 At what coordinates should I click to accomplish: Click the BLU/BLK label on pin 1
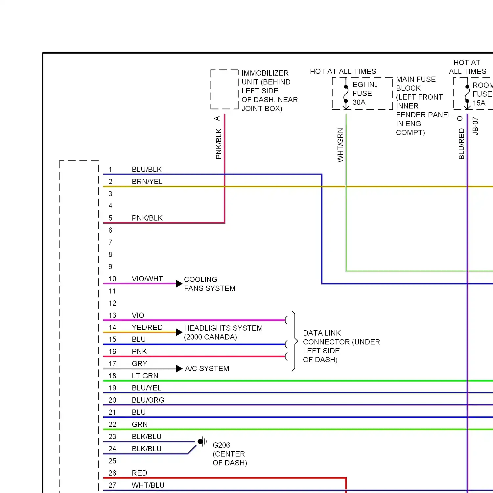[x=147, y=169]
